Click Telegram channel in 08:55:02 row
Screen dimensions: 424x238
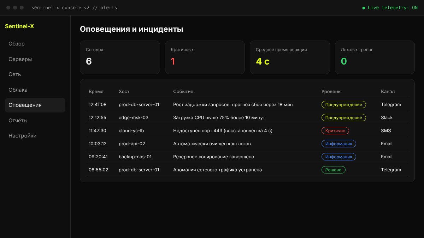tap(391, 170)
